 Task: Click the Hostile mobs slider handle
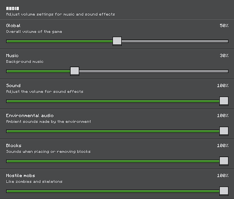coord(224,191)
